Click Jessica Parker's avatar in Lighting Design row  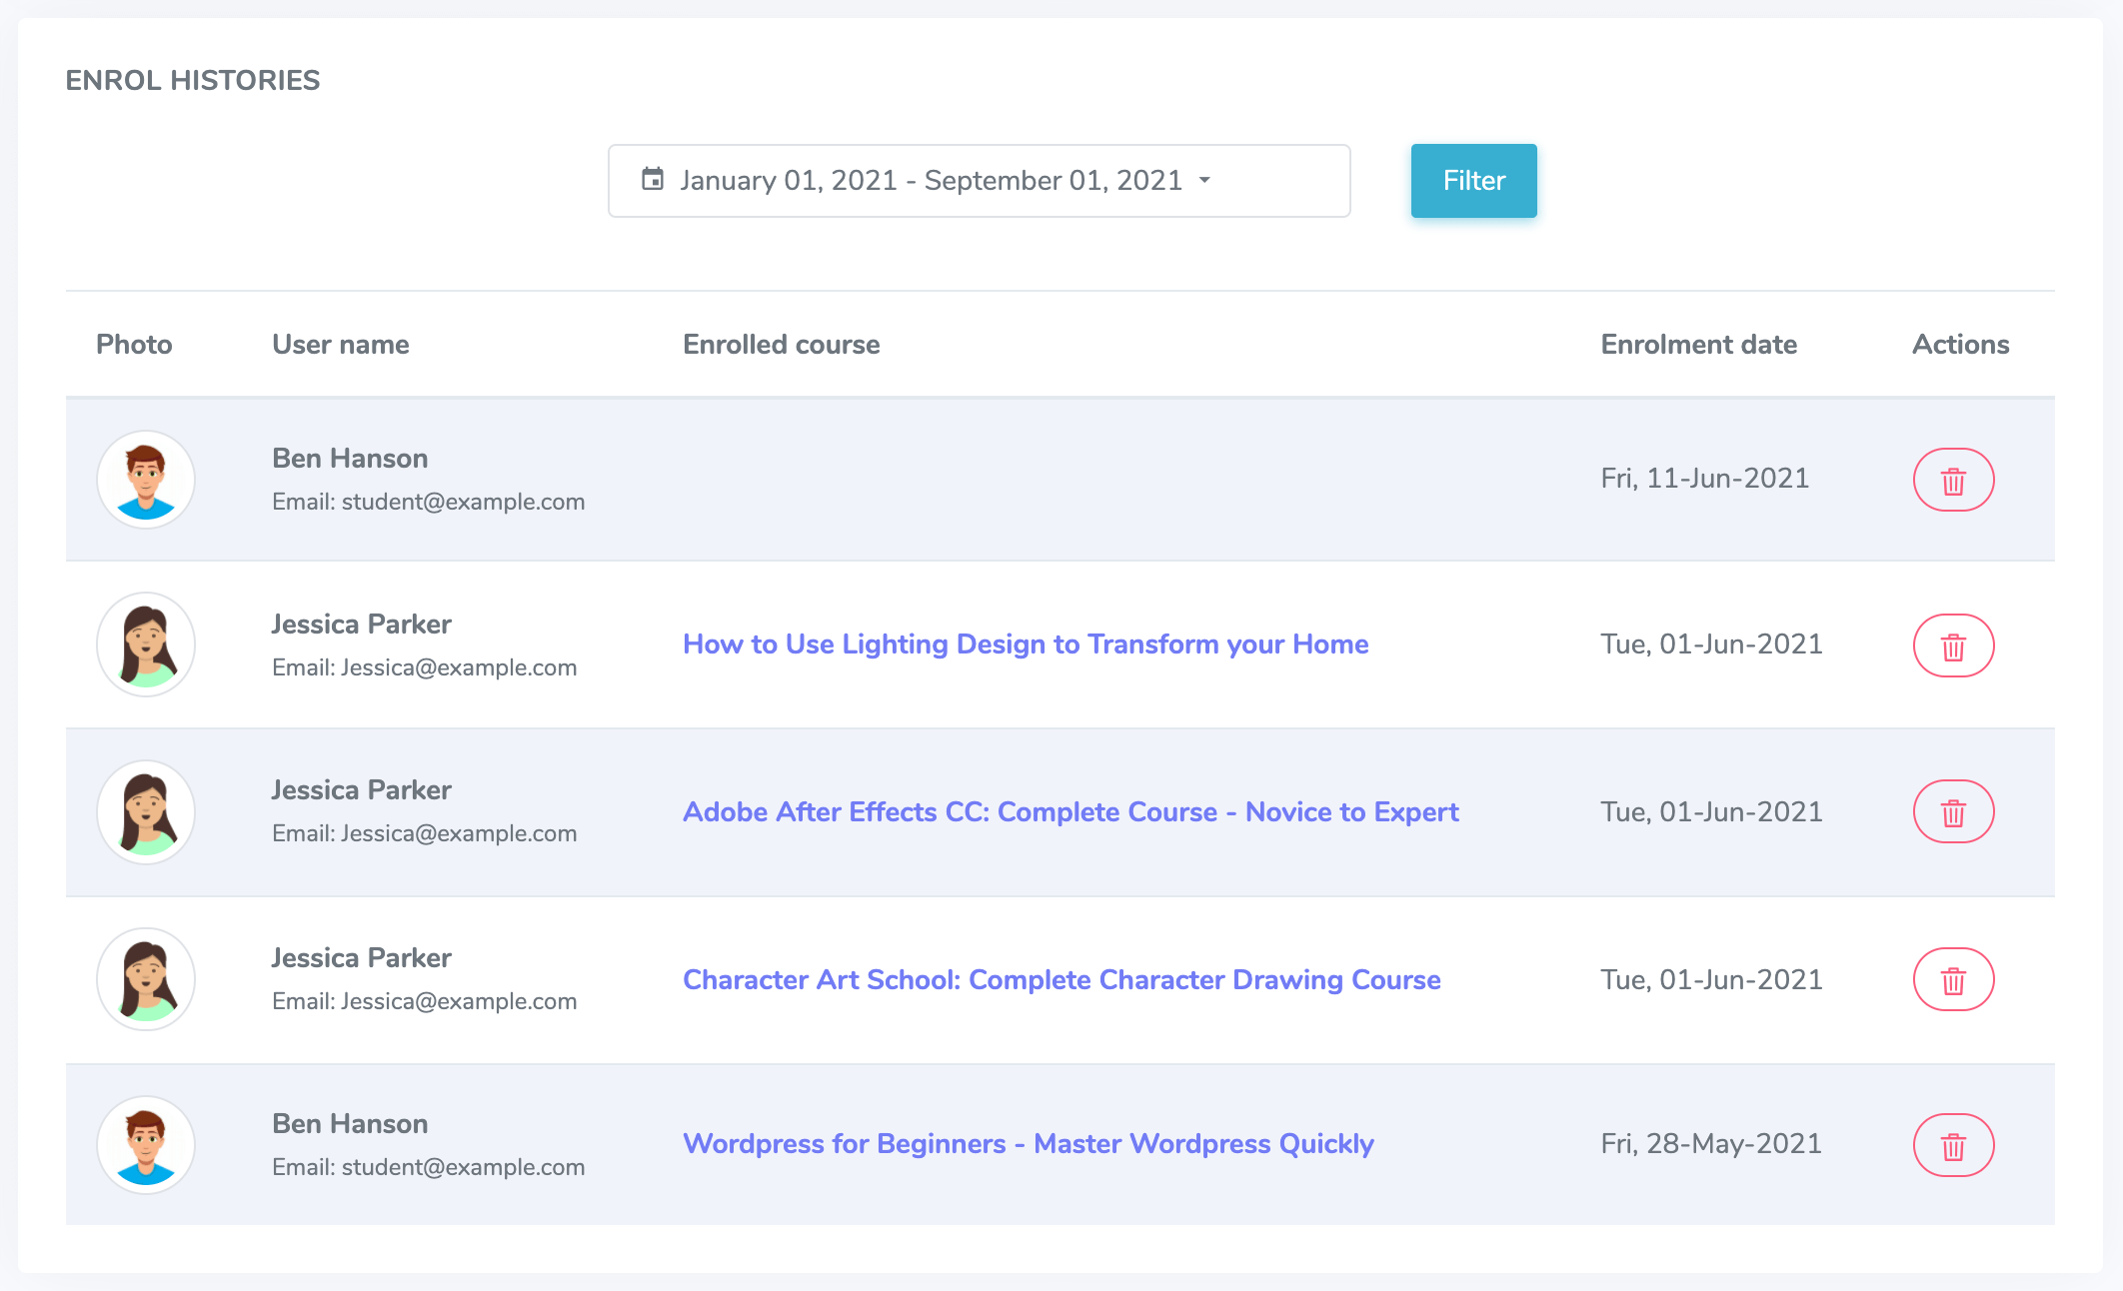click(146, 645)
